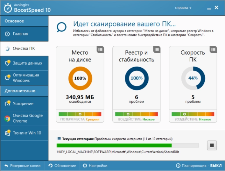Click the Средняя severity label
The image size is (225, 171).
click(x=93, y=119)
